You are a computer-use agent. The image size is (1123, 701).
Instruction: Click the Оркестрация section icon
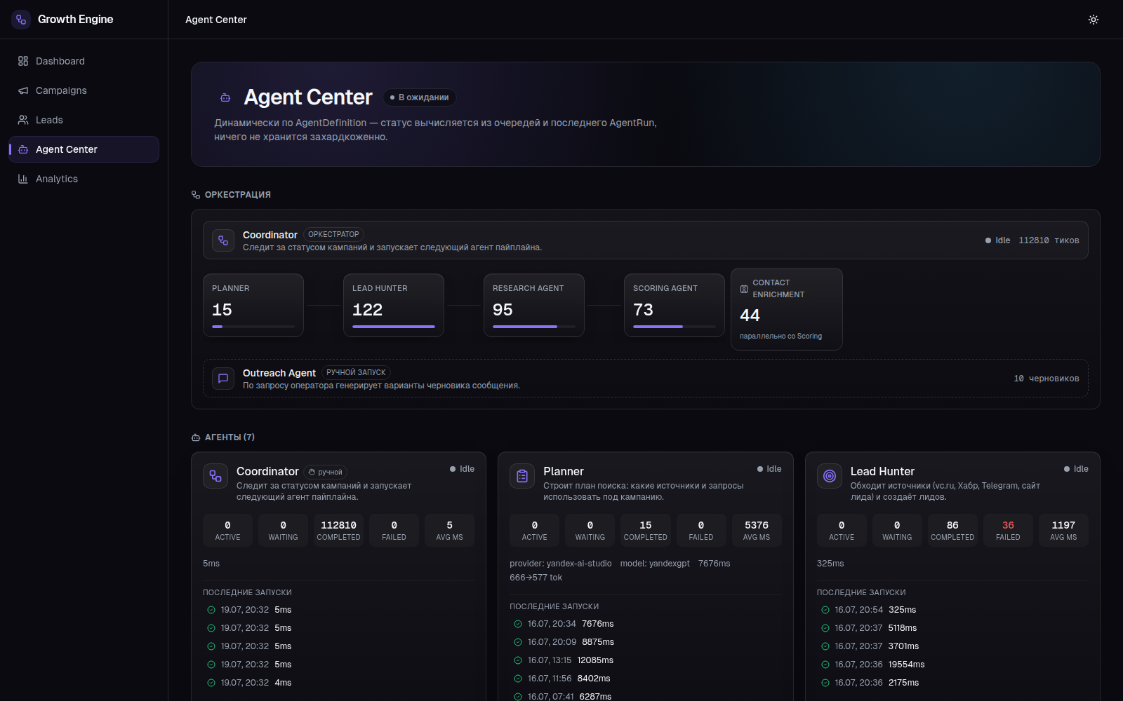196,195
